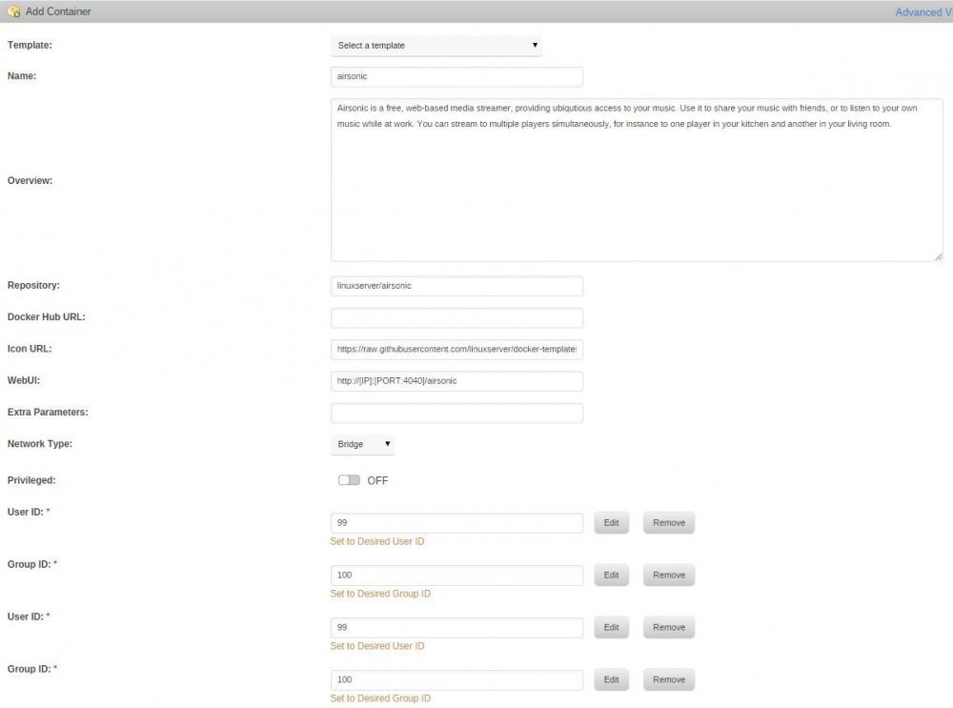Click Remove beside the second User ID
The width and height of the screenshot is (953, 708).
[x=669, y=627]
